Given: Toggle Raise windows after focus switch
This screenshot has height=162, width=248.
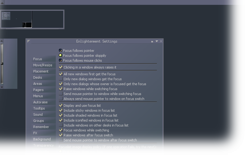Looking at the screenshot, I should pyautogui.click(x=61, y=135).
